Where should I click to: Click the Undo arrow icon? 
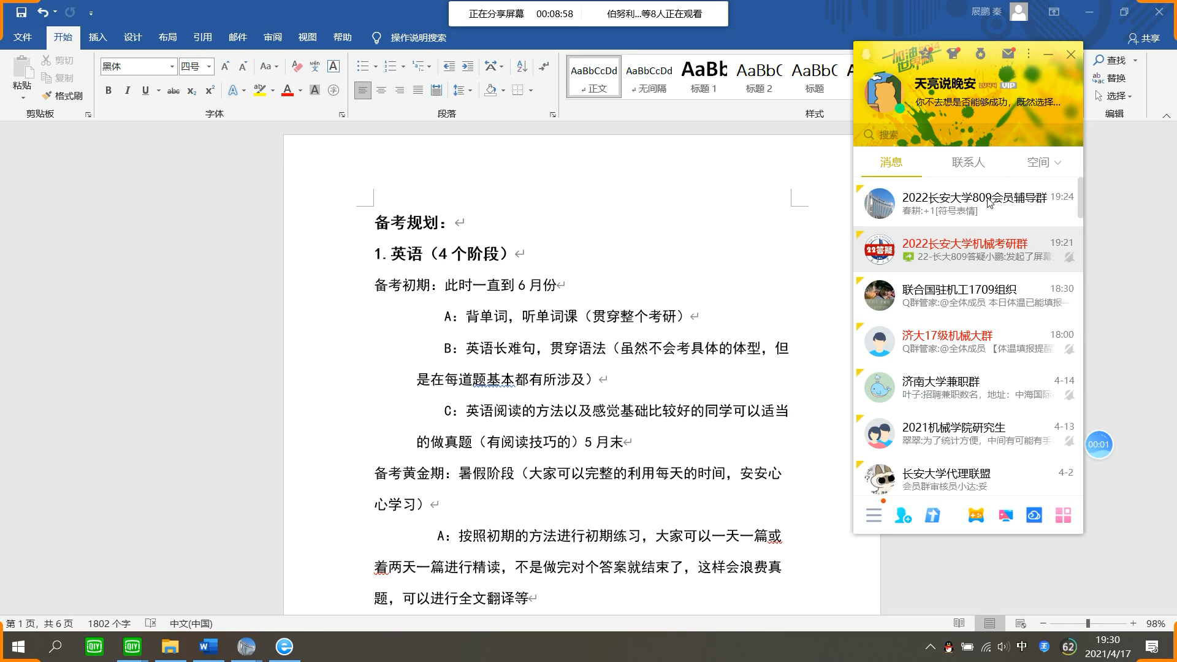[42, 12]
